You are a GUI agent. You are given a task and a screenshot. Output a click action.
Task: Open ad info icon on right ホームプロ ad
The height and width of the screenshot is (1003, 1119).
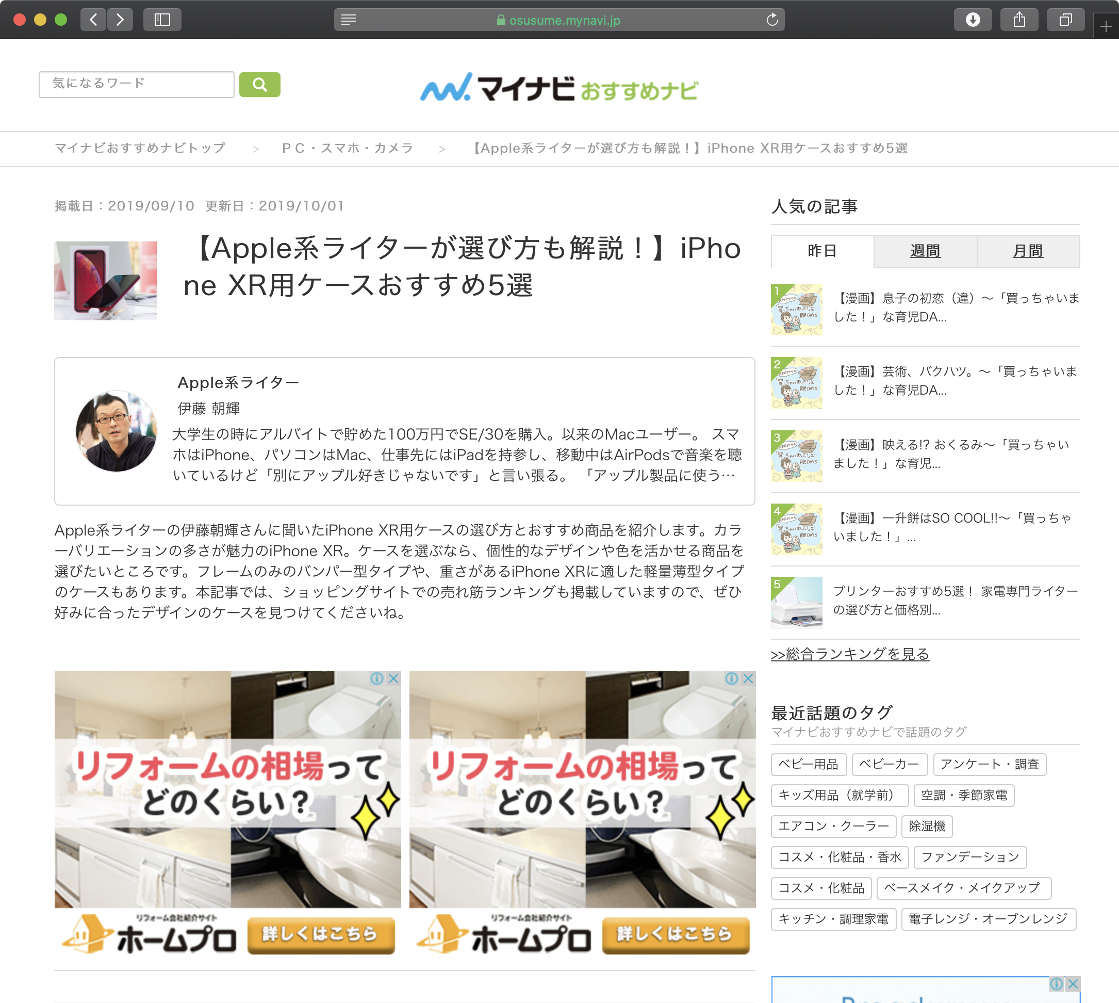point(732,678)
